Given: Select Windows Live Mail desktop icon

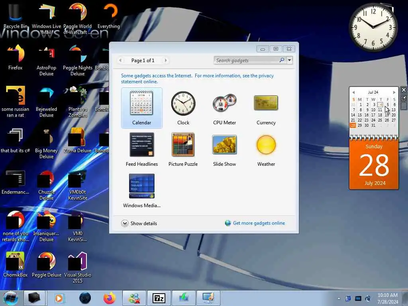Looking at the screenshot, I should coord(46,19).
